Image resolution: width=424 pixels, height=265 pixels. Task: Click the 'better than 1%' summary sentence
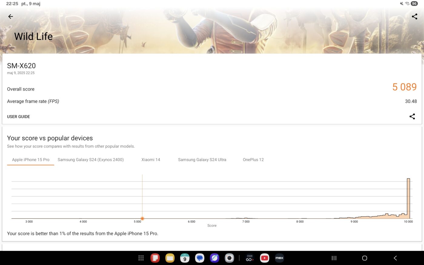click(x=83, y=234)
